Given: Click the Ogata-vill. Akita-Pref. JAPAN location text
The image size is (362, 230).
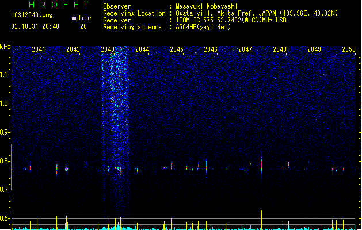Looking at the screenshot, I should click(x=257, y=13).
